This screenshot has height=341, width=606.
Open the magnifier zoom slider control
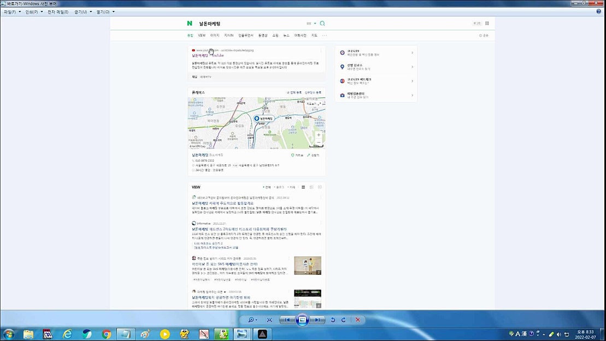[252, 320]
